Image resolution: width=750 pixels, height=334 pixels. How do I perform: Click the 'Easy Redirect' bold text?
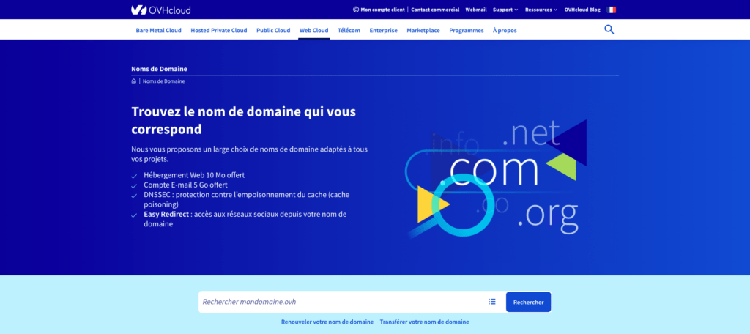tap(166, 215)
